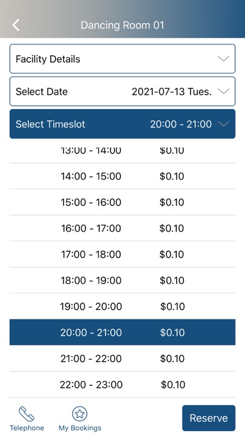Screen dimensions: 245x436
Task: Tap the My Bookings label
Action: click(x=80, y=428)
